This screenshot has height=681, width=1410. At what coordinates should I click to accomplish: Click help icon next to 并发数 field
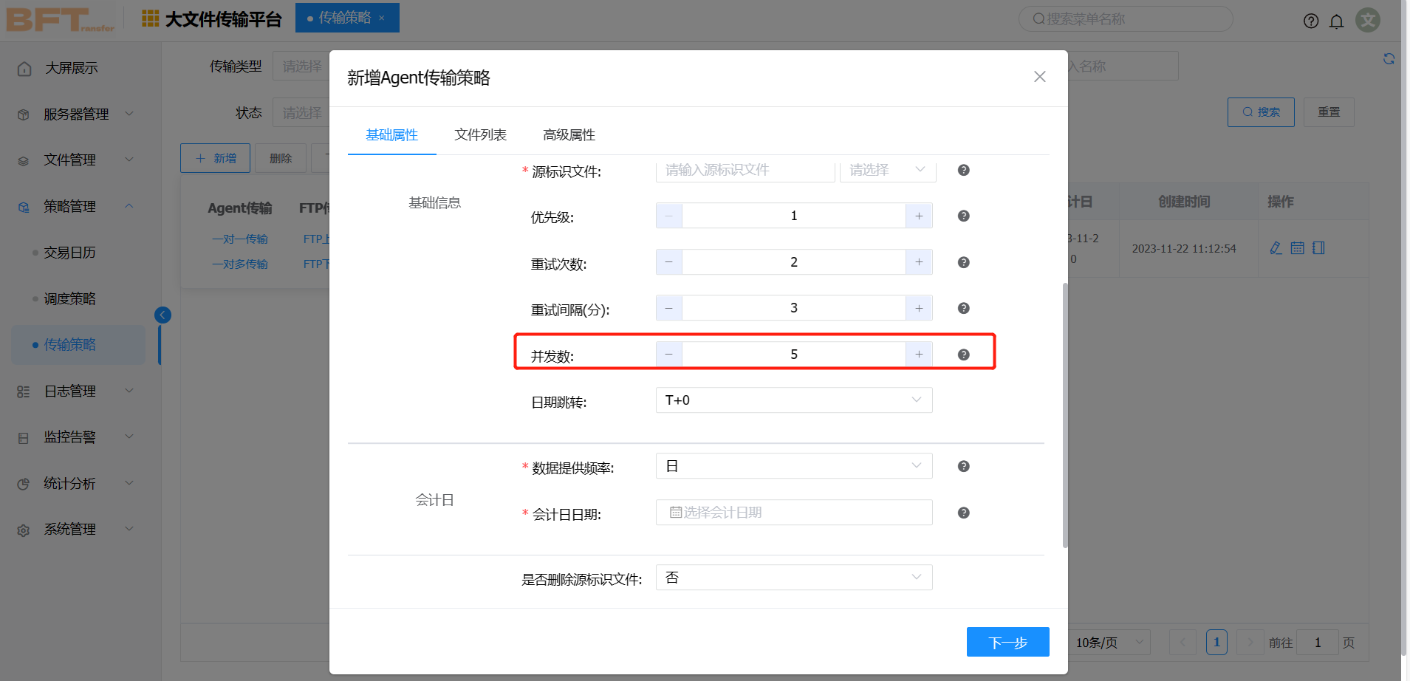[x=963, y=355]
